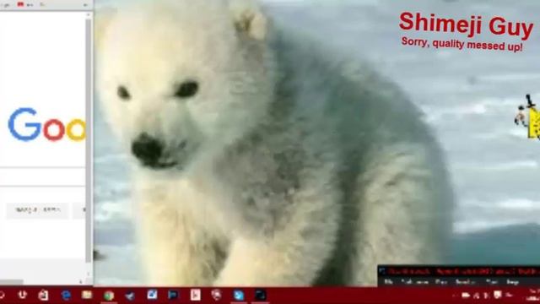Click the Google logo in the browser
This screenshot has width=540, height=304.
(46, 125)
